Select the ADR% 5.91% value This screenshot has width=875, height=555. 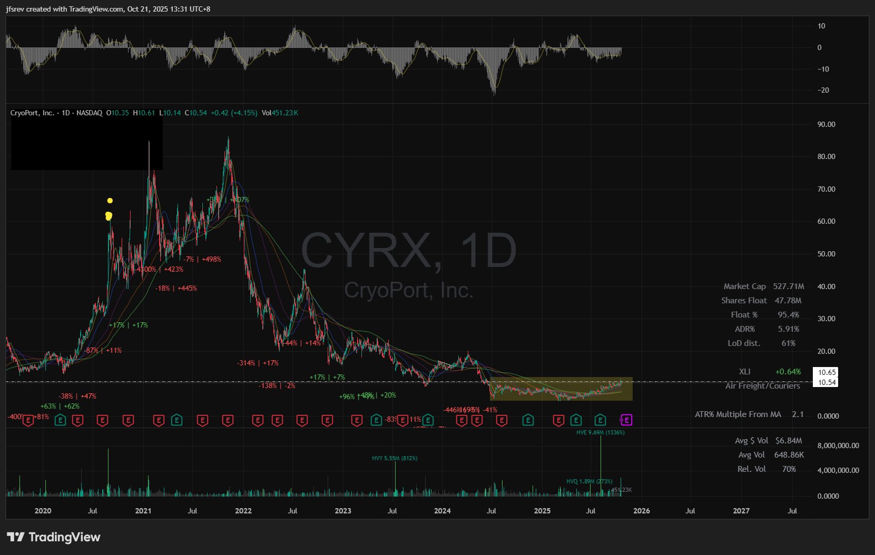[x=789, y=329]
